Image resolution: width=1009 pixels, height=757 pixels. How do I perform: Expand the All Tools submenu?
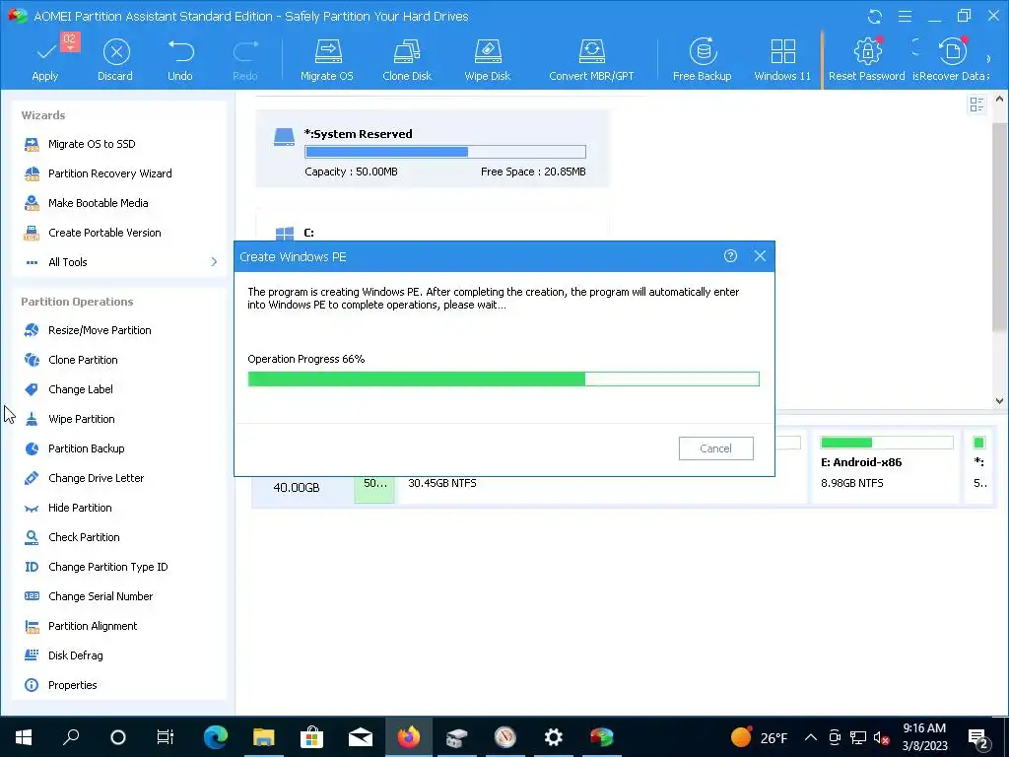(119, 262)
